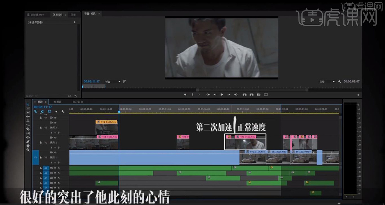This screenshot has height=205, width=385.
Task: Open the program monitor button editor plus
Action: click(x=358, y=95)
